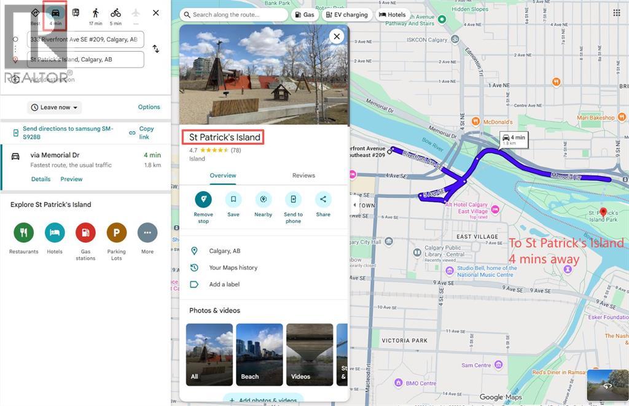Open the Beach photos thumbnail
This screenshot has width=629, height=406.
[x=259, y=354]
